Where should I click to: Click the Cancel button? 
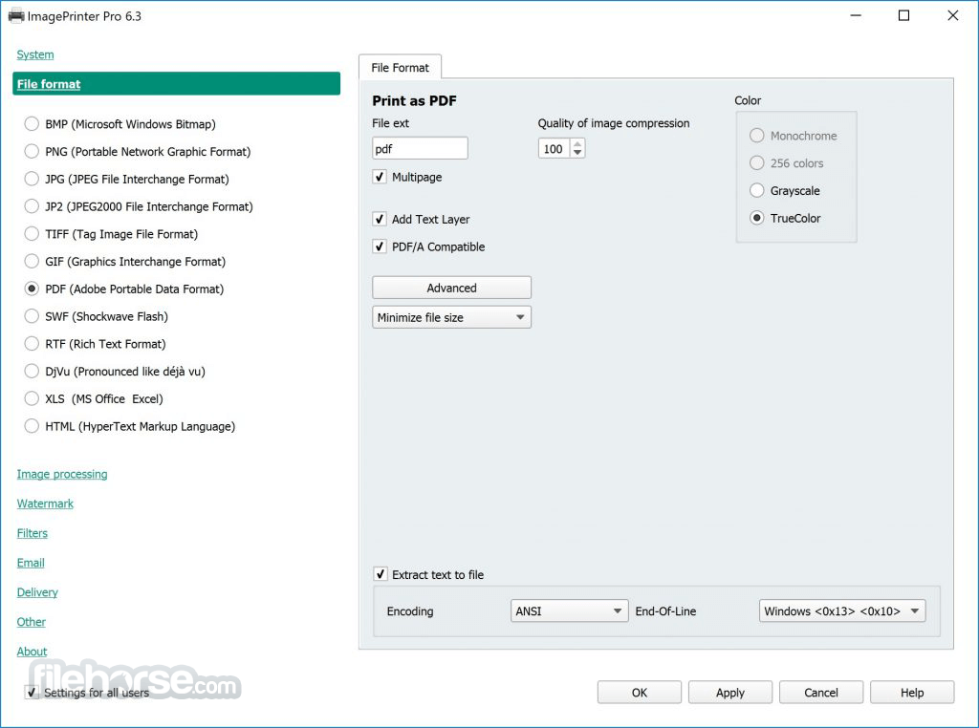[x=821, y=693]
